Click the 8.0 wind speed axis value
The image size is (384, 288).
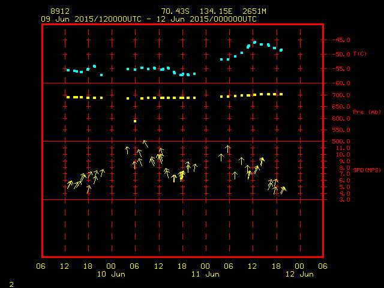click(x=344, y=168)
